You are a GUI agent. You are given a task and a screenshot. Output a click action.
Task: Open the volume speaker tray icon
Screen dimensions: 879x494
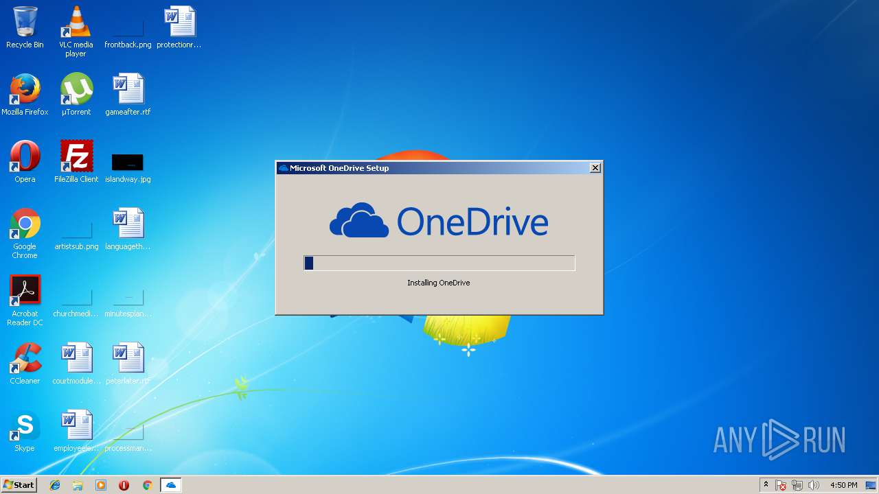click(x=814, y=485)
